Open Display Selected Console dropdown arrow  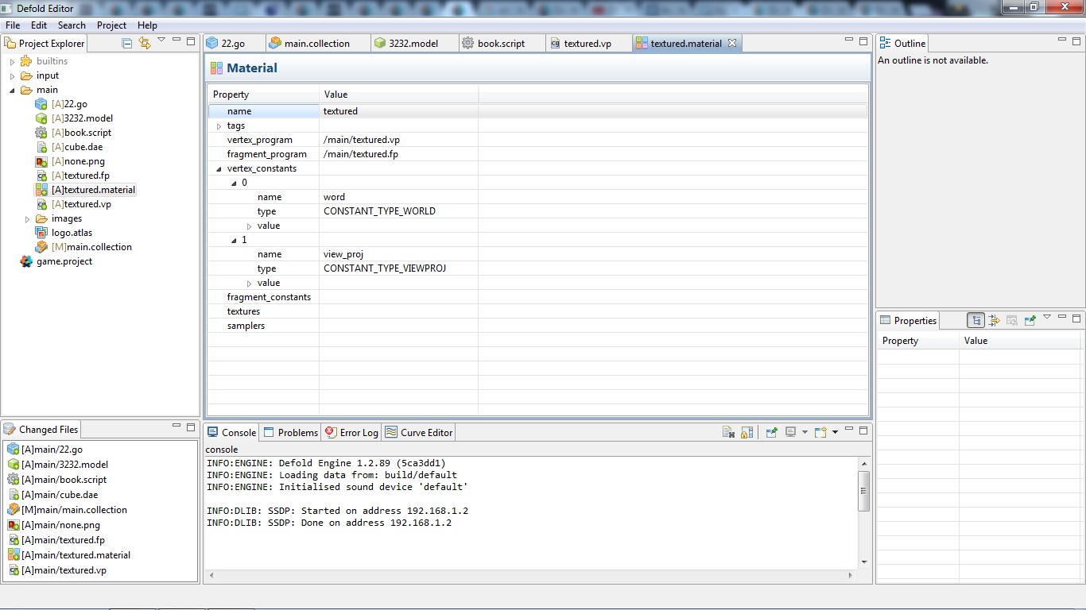click(x=805, y=432)
